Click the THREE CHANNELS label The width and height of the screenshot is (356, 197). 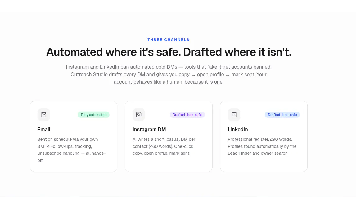click(x=169, y=40)
